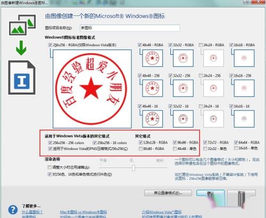The height and width of the screenshot is (218, 266).
Task: Enable 调整大小时应用滤镜 checkbox
Action: click(49, 167)
